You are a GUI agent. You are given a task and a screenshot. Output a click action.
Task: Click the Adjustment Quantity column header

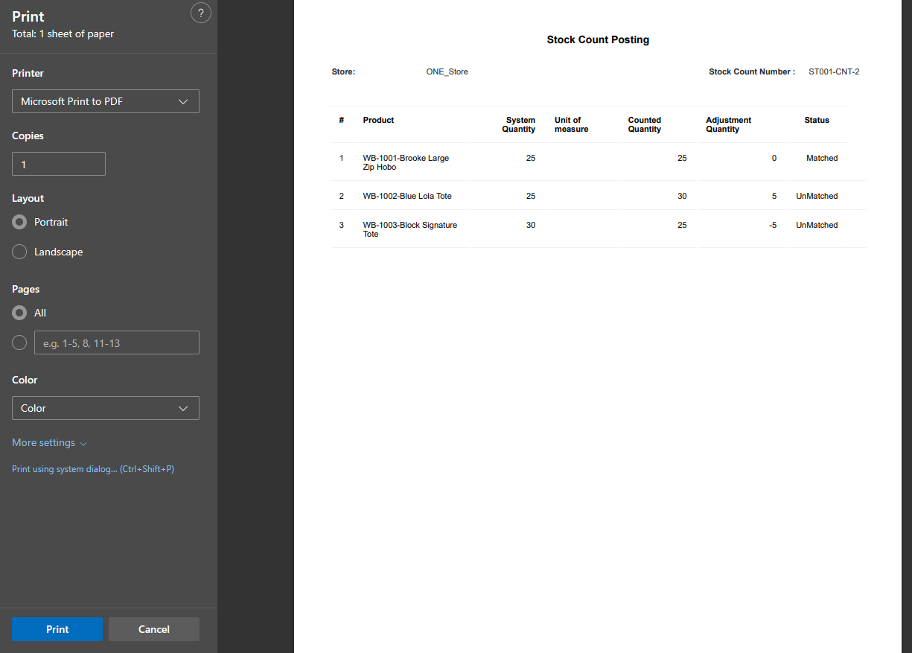[728, 124]
